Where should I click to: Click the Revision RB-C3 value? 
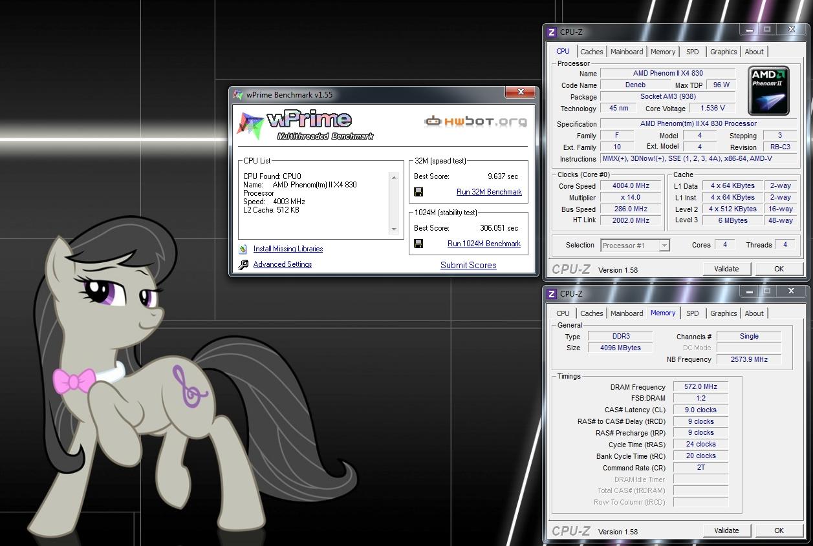pyautogui.click(x=780, y=147)
